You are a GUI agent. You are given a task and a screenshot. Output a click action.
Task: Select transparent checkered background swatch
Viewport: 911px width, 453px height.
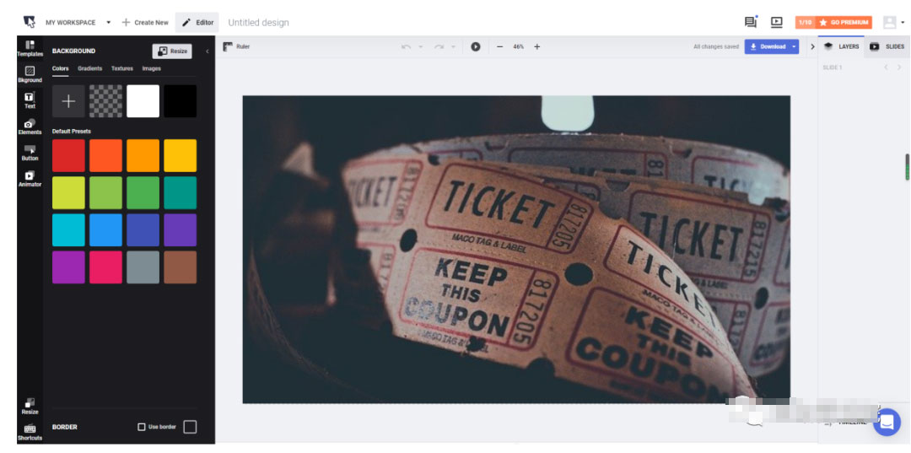pyautogui.click(x=105, y=101)
